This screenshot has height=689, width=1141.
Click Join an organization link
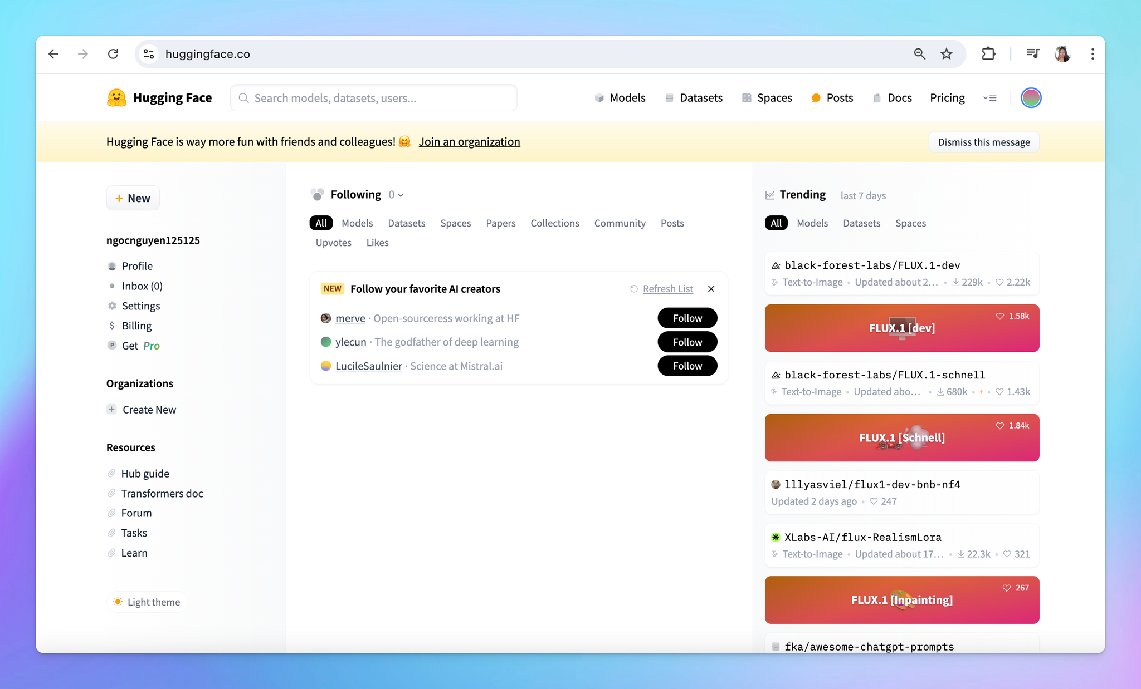click(469, 142)
